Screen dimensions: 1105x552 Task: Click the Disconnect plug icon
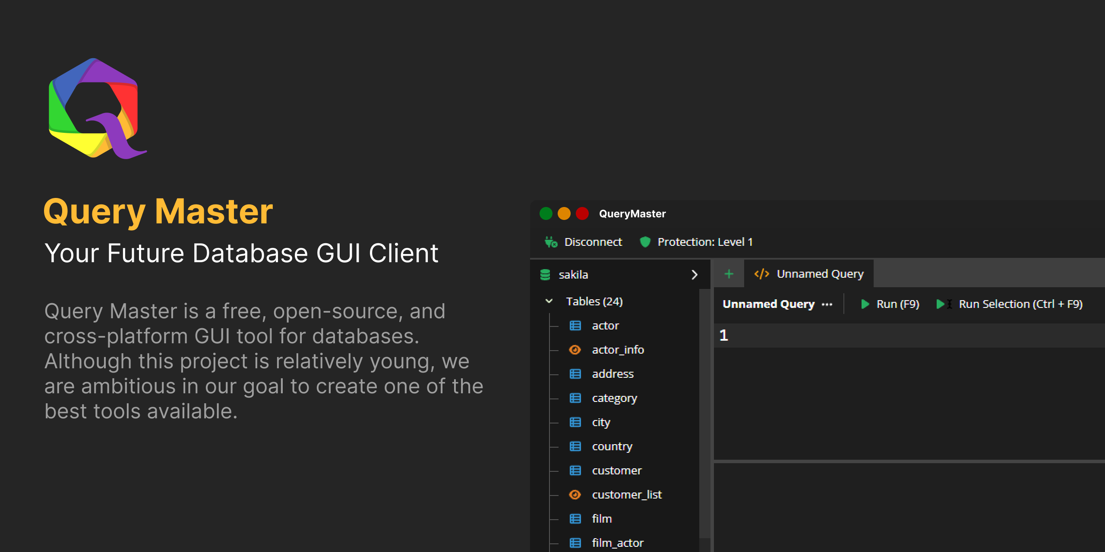click(x=551, y=242)
